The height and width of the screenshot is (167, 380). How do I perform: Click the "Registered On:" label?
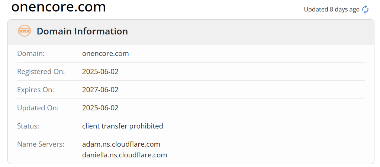click(x=41, y=71)
